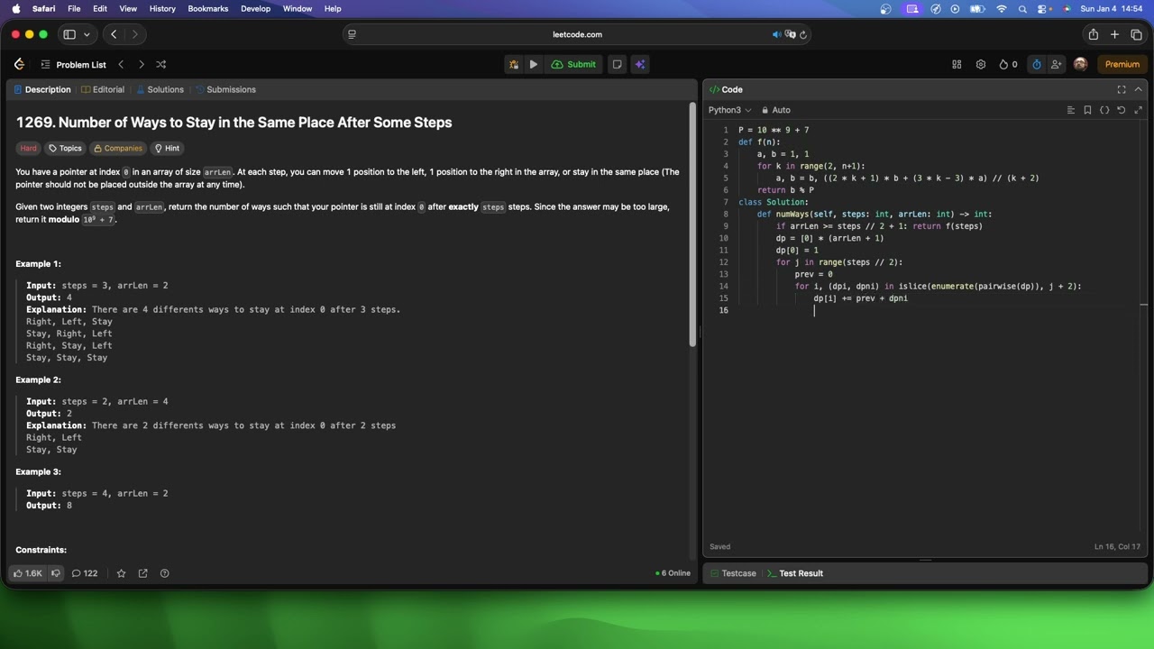1154x649 pixels.
Task: Click the LeetCode logo icon
Action: (19, 64)
